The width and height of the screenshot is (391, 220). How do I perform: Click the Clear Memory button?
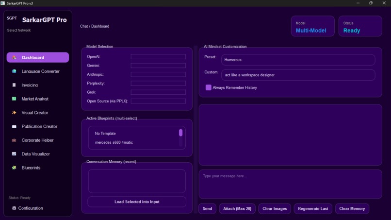[x=352, y=208]
